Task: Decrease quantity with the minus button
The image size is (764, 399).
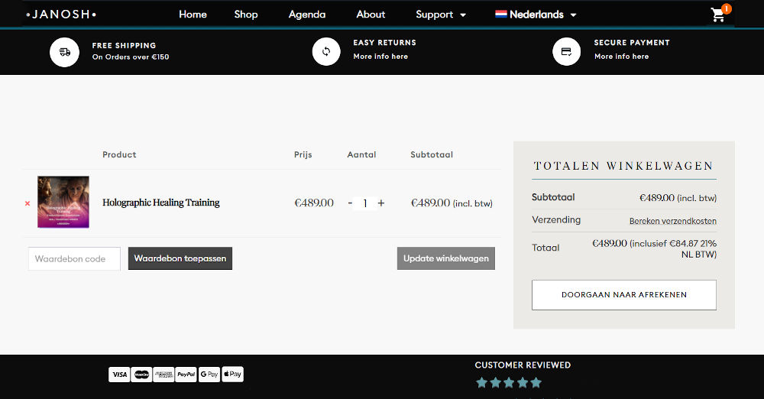Action: pyautogui.click(x=350, y=203)
